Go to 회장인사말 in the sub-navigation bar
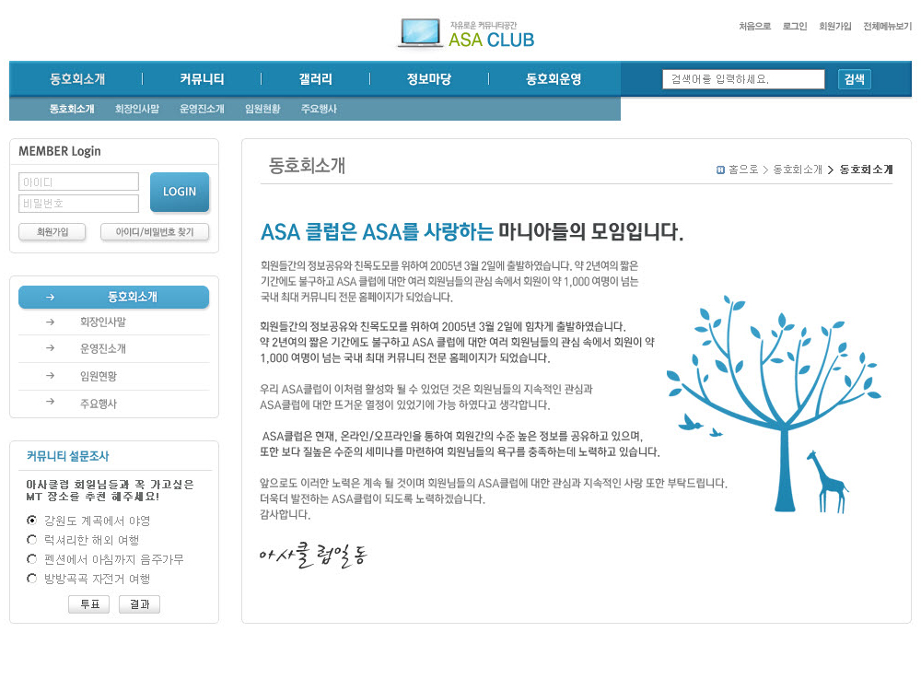921x691 pixels. click(x=136, y=109)
